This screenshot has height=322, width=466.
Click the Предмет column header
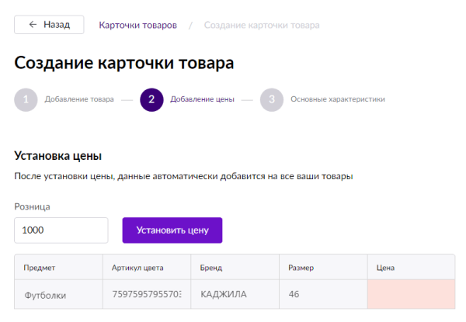tap(40, 268)
